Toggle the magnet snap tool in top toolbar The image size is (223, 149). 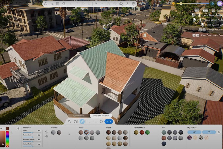[x=64, y=4]
